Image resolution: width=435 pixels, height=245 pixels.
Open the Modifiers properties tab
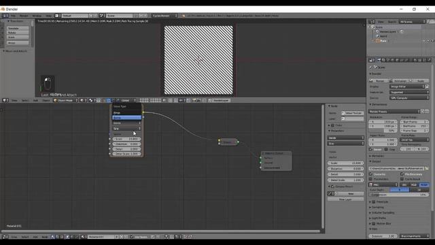tap(406, 60)
